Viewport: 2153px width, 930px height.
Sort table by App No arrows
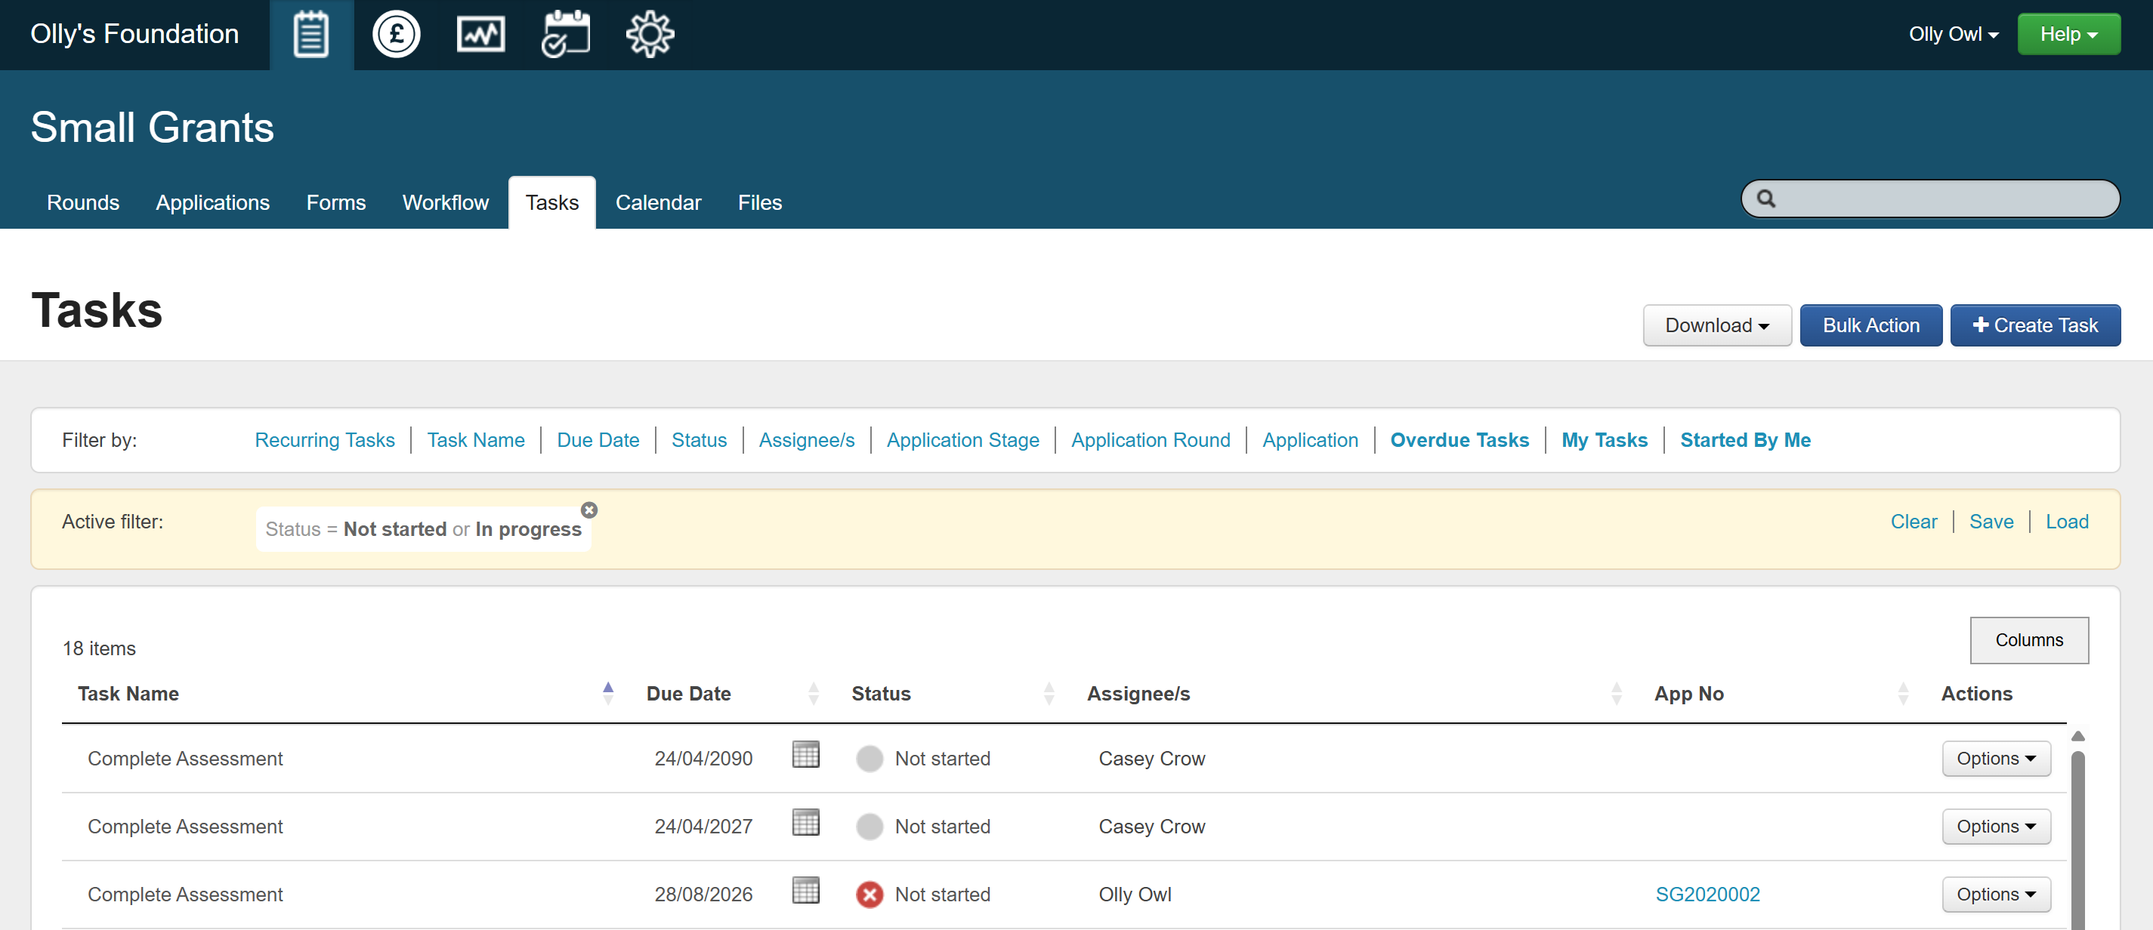click(x=1903, y=693)
